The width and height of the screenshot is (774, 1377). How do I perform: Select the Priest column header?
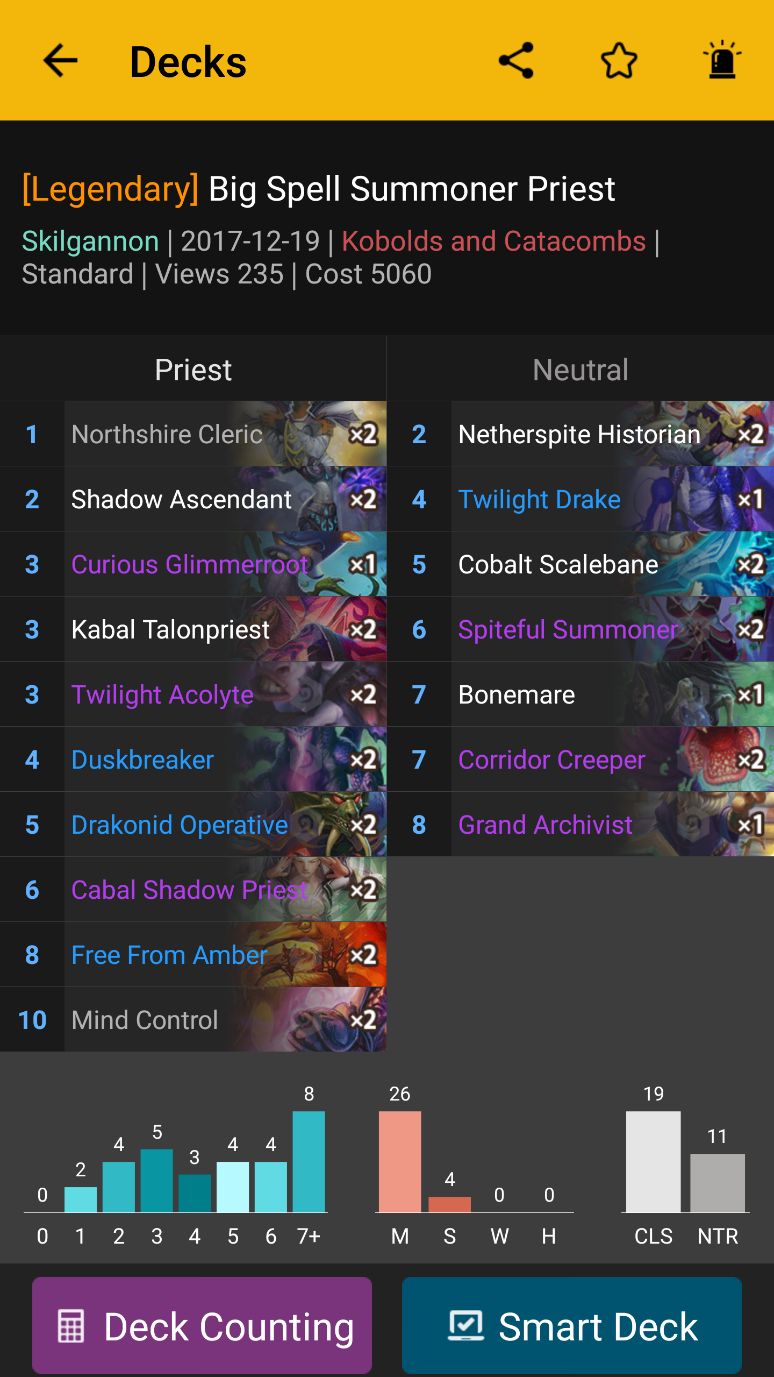pos(193,370)
